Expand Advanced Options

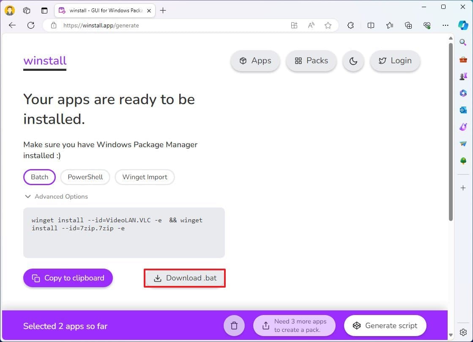[56, 197]
